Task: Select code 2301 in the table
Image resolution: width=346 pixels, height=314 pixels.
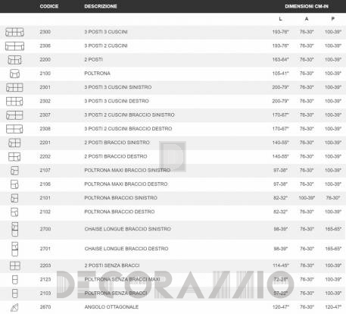Action: pos(45,87)
